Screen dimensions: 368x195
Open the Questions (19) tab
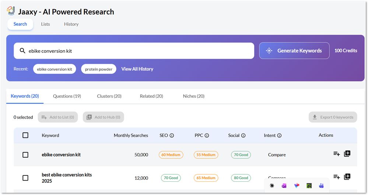point(67,96)
